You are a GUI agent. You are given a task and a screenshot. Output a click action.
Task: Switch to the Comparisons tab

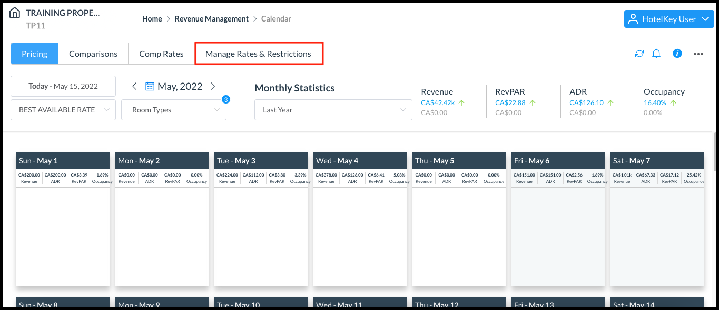93,54
